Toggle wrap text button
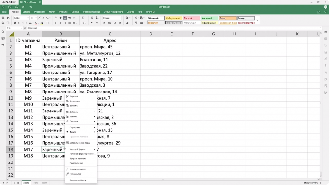Screen dimensions: 330x185 pos(70,18)
